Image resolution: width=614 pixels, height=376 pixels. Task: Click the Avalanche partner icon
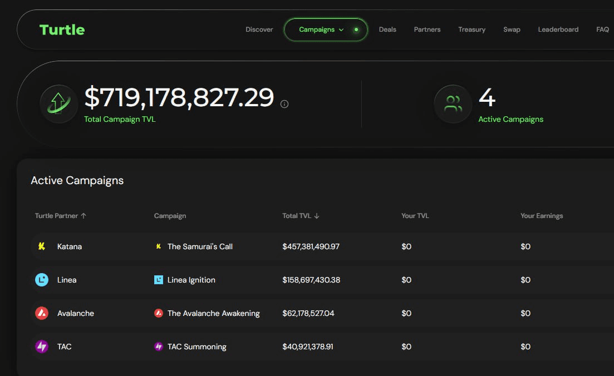coord(42,313)
